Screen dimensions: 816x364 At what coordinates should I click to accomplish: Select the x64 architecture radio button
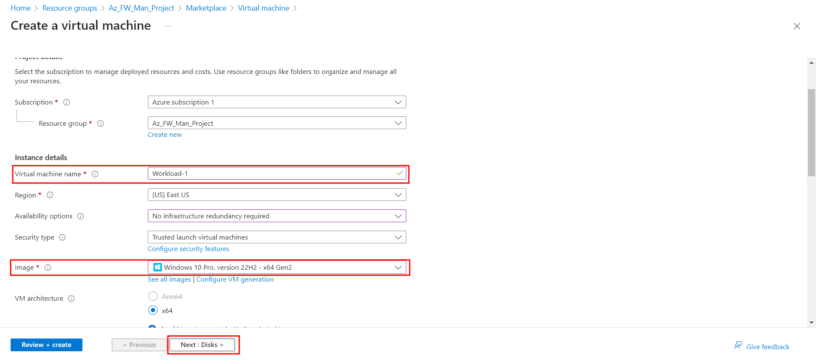click(x=153, y=310)
